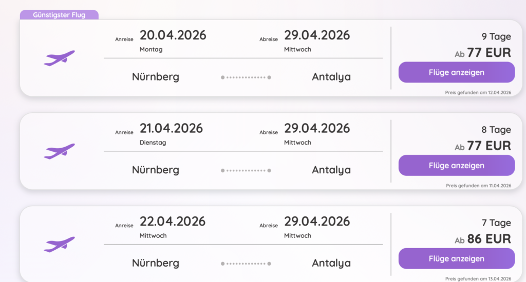Click departure date 29.04.2026 in first card
The width and height of the screenshot is (526, 282).
[x=317, y=35]
